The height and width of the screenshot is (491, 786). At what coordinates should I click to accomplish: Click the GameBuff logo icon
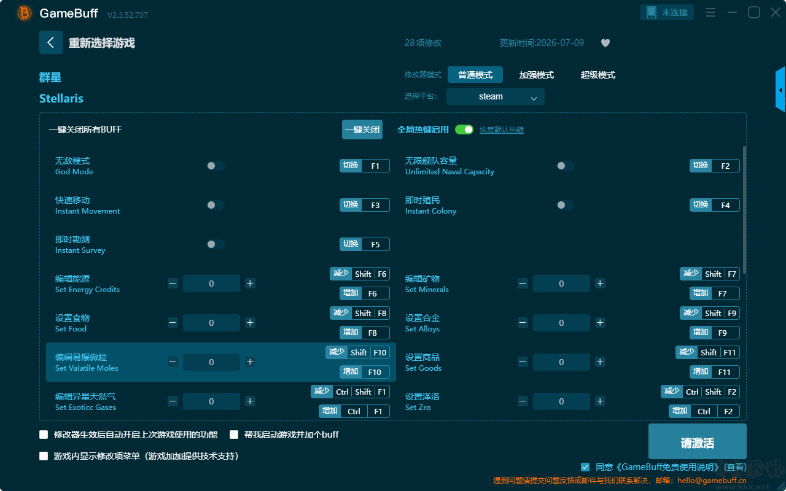[x=25, y=13]
